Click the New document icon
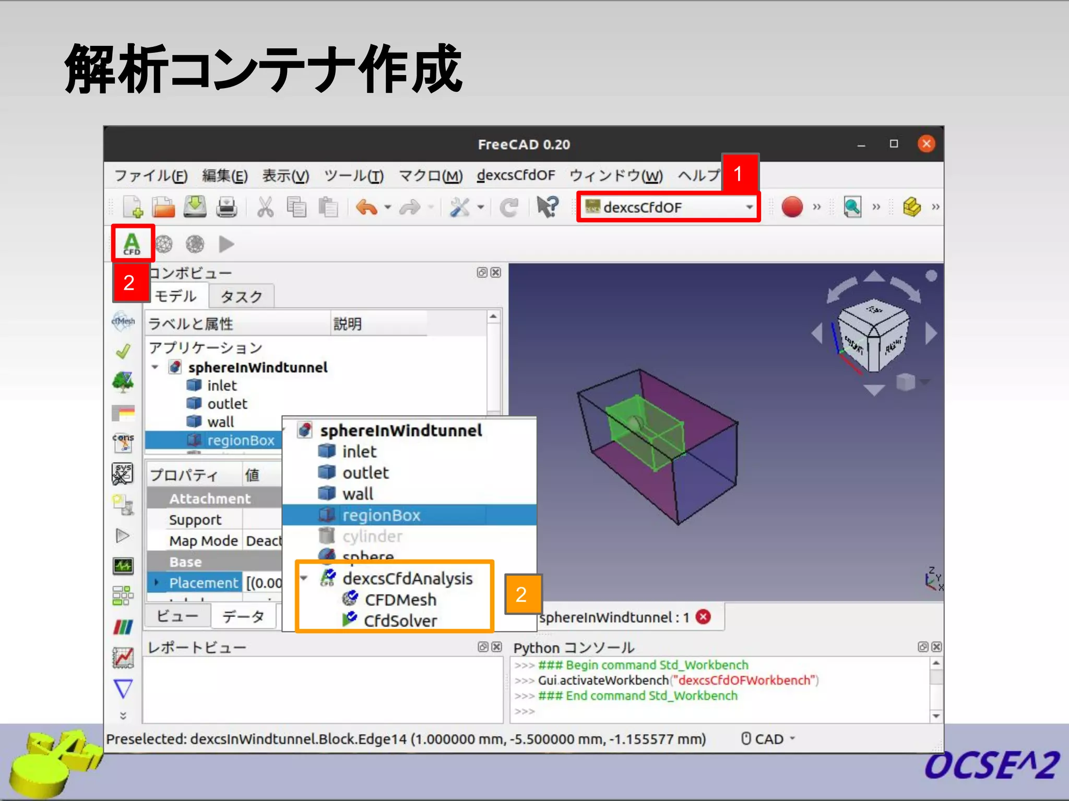The height and width of the screenshot is (801, 1069). (133, 207)
